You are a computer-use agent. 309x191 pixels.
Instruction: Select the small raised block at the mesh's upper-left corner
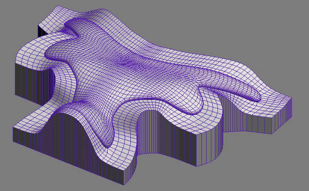click(51, 19)
